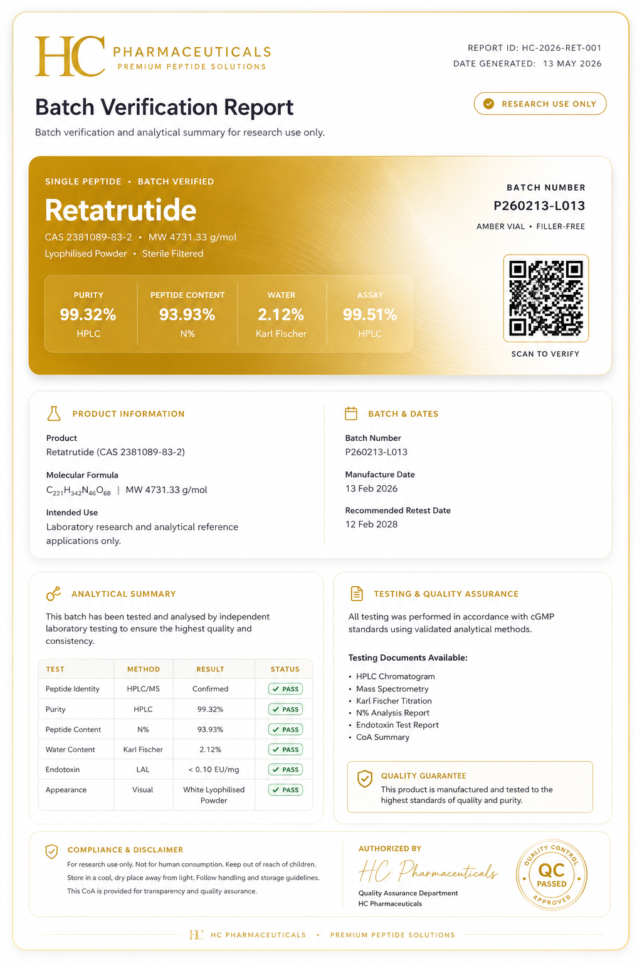This screenshot has height=963, width=642.
Task: Click the Quality Guarantee heading
Action: coord(424,776)
